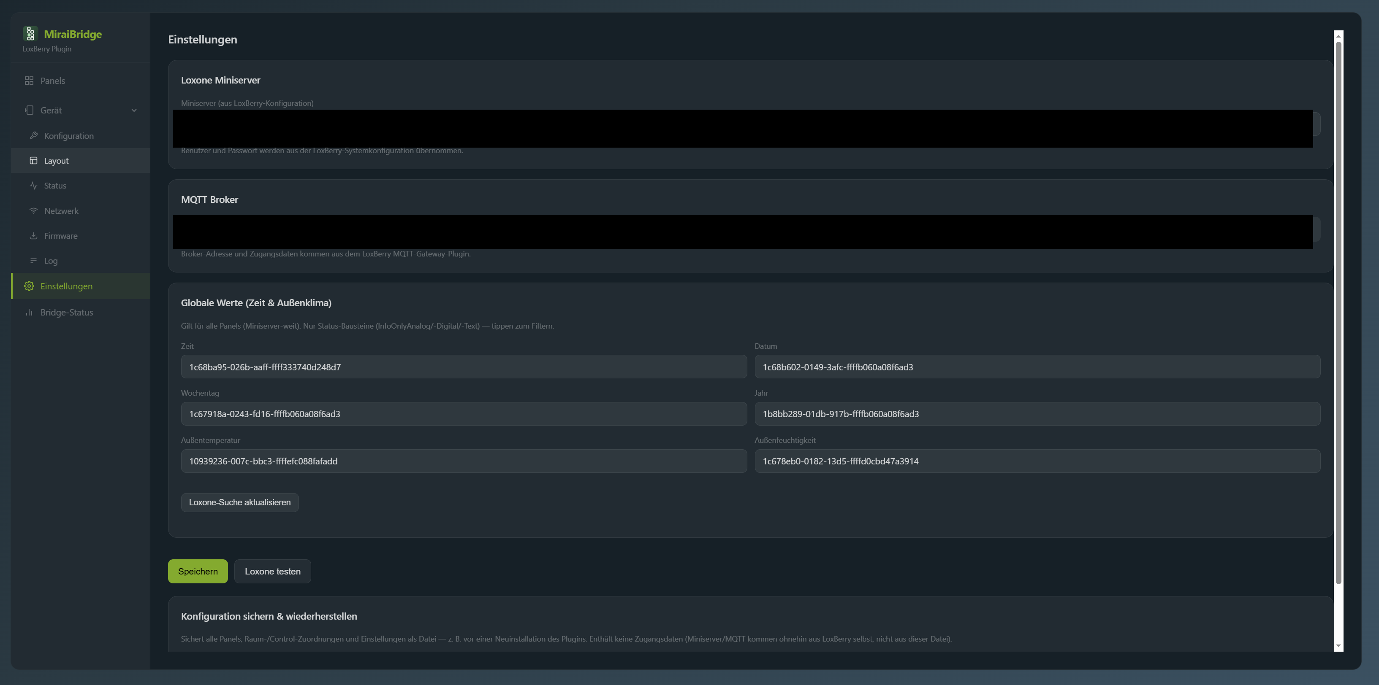Click the Gerät device icon
This screenshot has height=685, width=1379.
29,110
